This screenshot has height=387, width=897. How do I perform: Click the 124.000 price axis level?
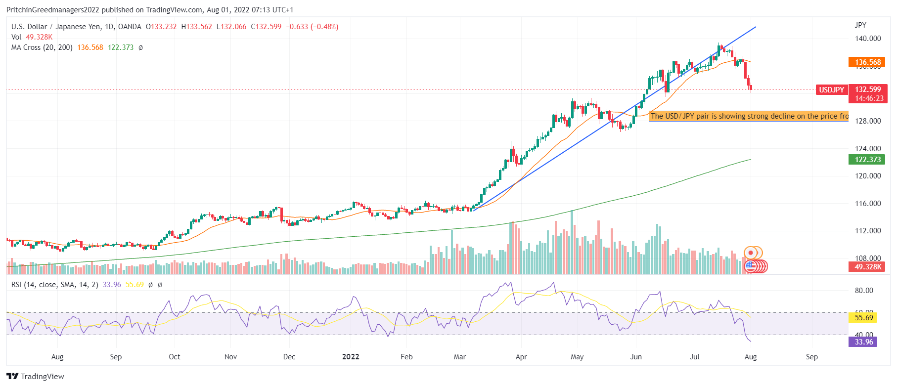[x=868, y=149]
